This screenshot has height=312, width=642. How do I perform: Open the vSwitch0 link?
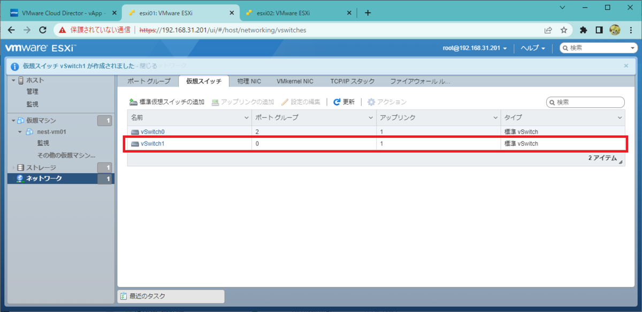pos(152,131)
